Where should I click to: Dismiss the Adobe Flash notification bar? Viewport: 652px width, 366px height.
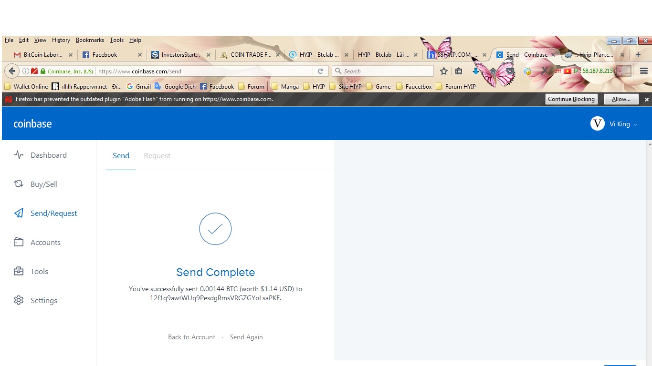click(x=647, y=100)
